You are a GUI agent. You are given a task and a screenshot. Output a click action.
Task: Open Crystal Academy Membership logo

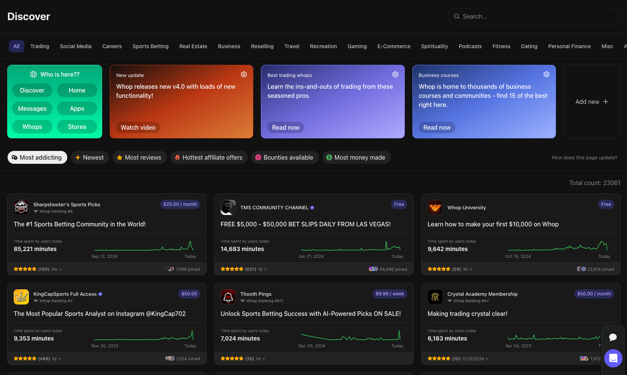tap(435, 297)
